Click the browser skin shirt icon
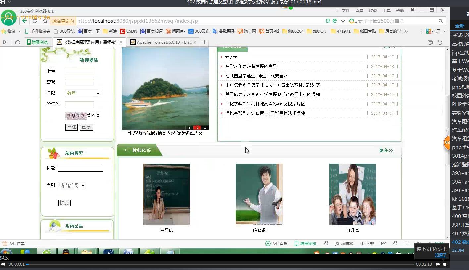Image resolution: width=469 pixels, height=270 pixels. tap(412, 10)
